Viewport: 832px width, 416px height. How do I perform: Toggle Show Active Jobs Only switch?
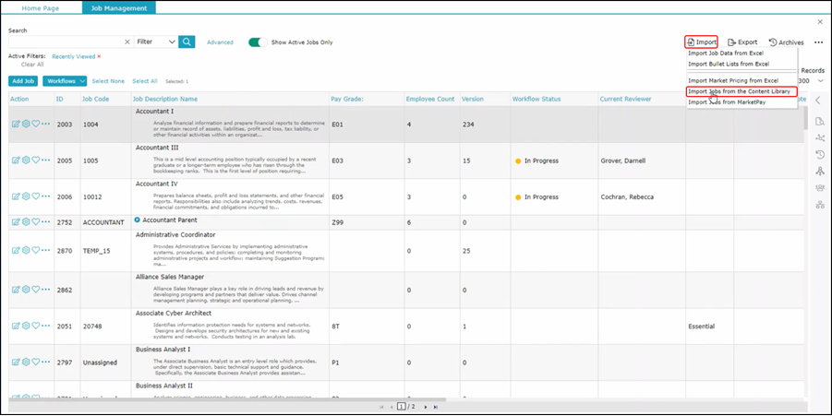click(x=258, y=42)
